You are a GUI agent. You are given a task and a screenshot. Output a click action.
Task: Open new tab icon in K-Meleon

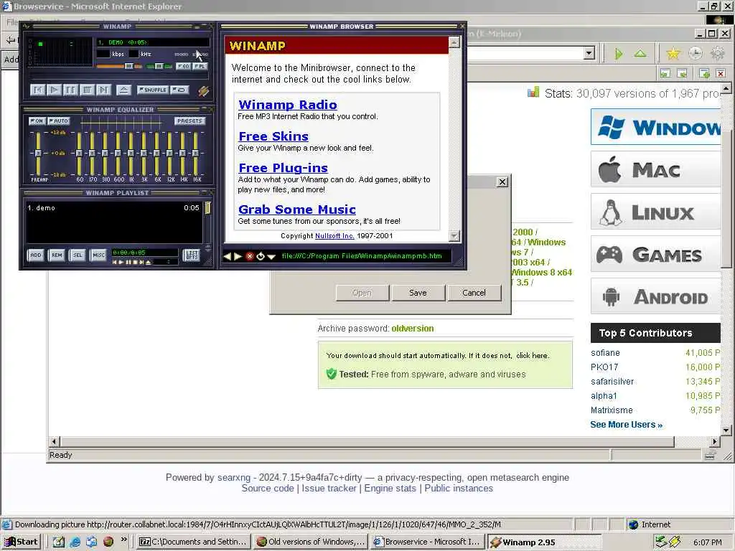click(704, 73)
